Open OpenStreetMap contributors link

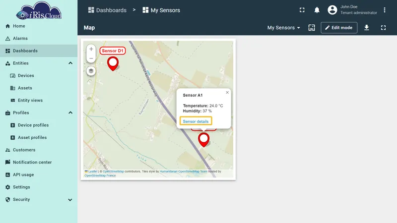pyautogui.click(x=113, y=171)
